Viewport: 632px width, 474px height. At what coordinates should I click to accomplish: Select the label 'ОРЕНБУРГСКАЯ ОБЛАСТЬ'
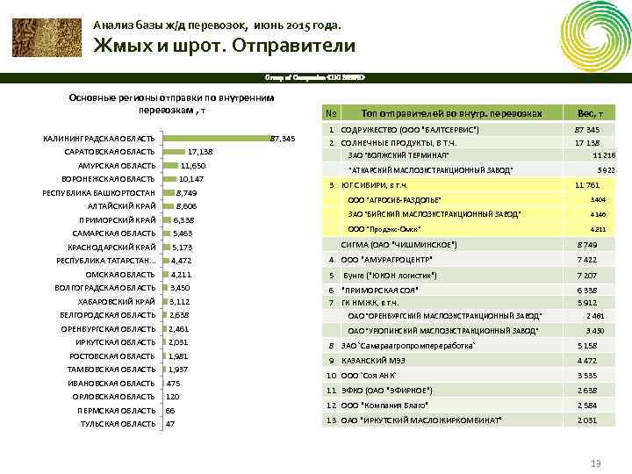pyautogui.click(x=108, y=329)
